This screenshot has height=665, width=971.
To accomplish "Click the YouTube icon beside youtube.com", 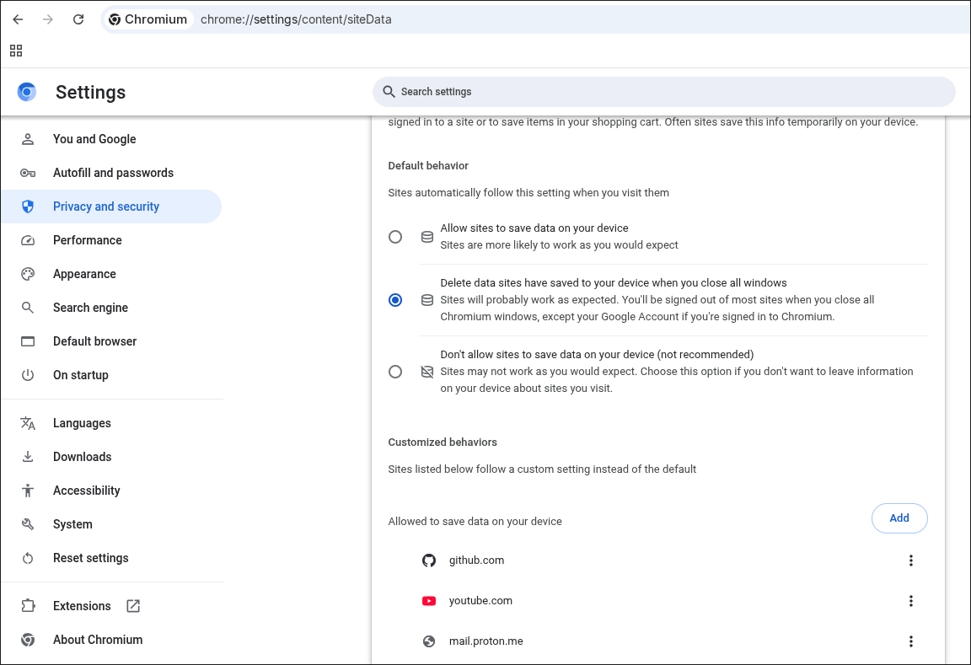I will click(x=429, y=600).
